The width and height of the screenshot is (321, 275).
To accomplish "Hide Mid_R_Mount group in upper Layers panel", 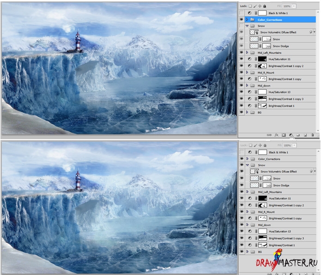I will tap(242, 72).
